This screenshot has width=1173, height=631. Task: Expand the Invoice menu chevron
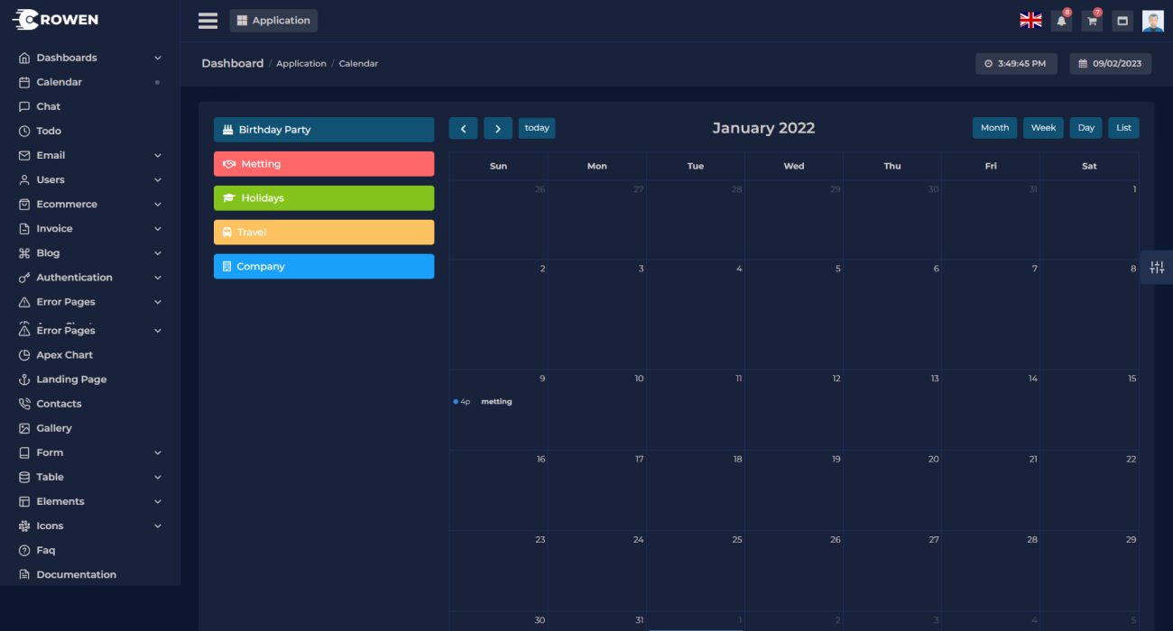[x=158, y=228]
